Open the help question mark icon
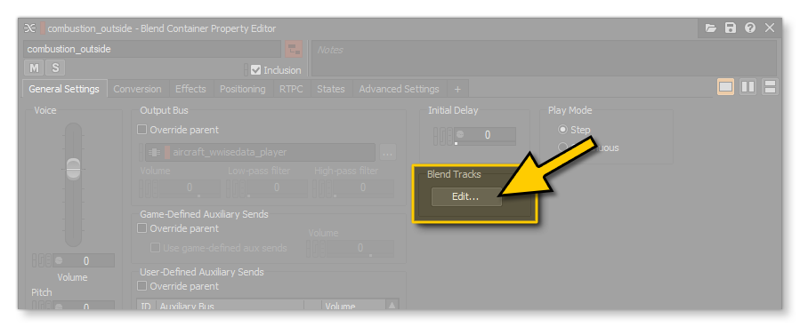The width and height of the screenshot is (800, 327). click(x=750, y=28)
